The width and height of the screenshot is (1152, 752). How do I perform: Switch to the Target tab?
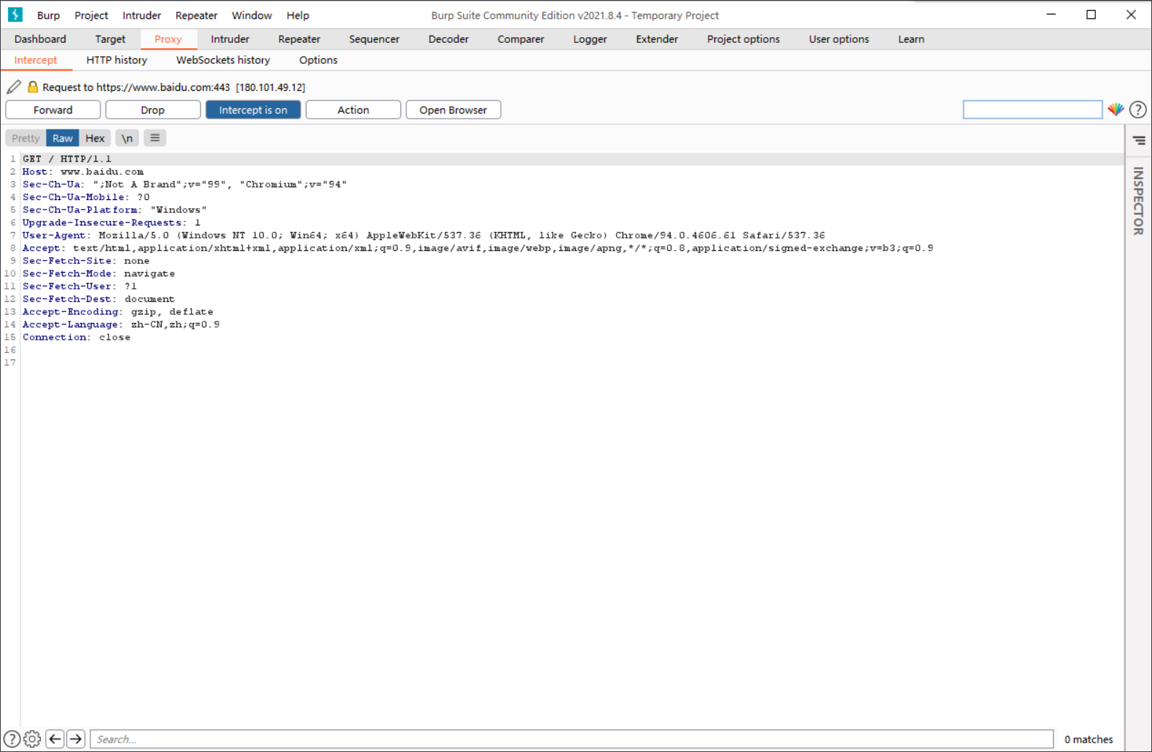pyautogui.click(x=110, y=39)
